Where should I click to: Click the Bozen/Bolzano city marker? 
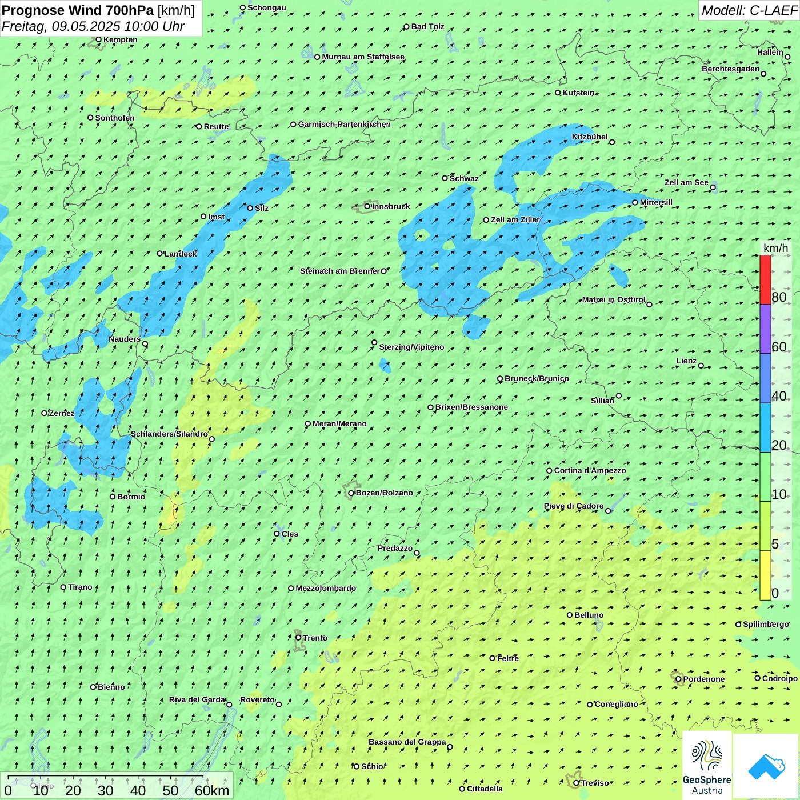pyautogui.click(x=351, y=493)
